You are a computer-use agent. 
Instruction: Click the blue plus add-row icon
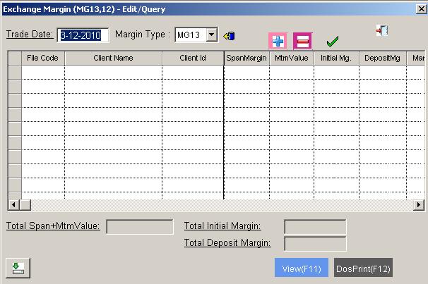click(x=278, y=41)
